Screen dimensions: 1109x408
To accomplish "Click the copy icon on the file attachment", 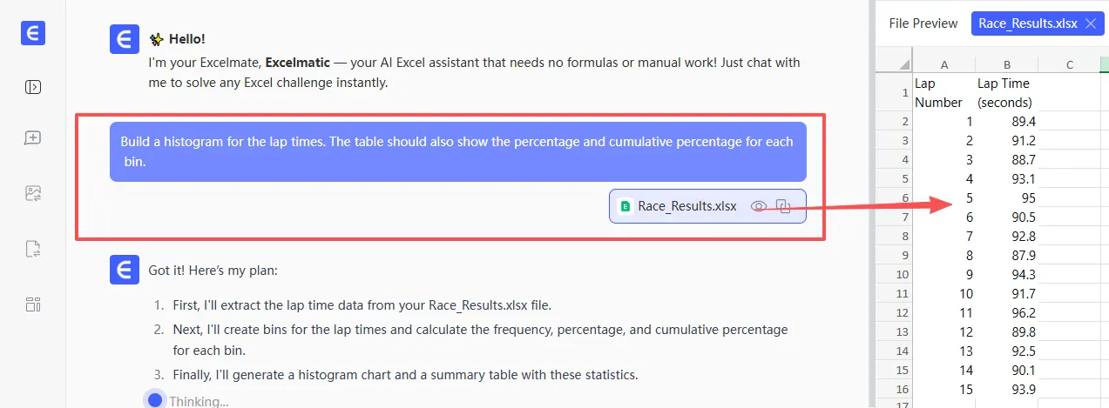I will click(783, 206).
